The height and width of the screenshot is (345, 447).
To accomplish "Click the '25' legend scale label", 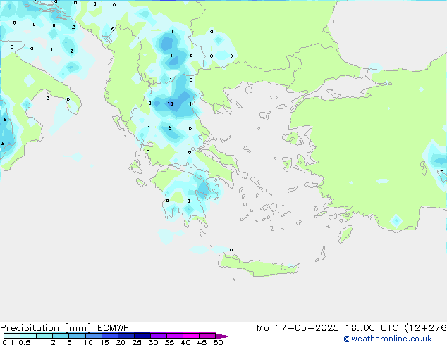I will click(x=137, y=342).
